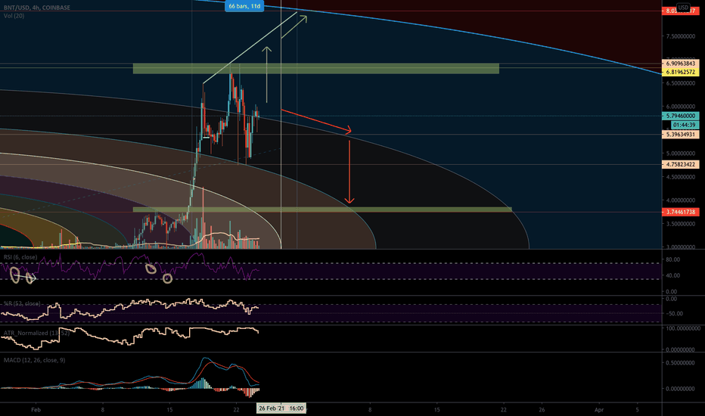Select the current price label 5.79460000
The width and height of the screenshot is (705, 416).
[x=680, y=116]
